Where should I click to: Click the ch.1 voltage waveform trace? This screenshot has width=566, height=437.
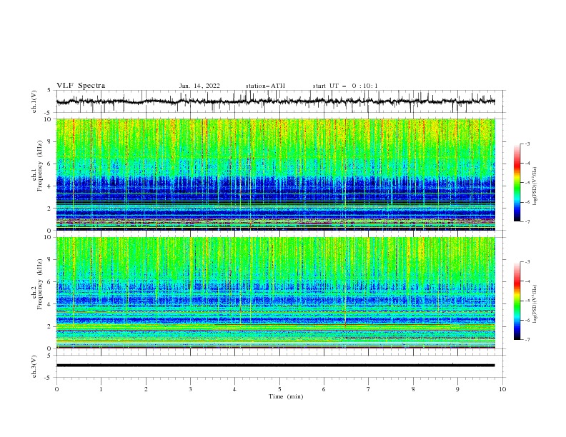click(x=275, y=101)
